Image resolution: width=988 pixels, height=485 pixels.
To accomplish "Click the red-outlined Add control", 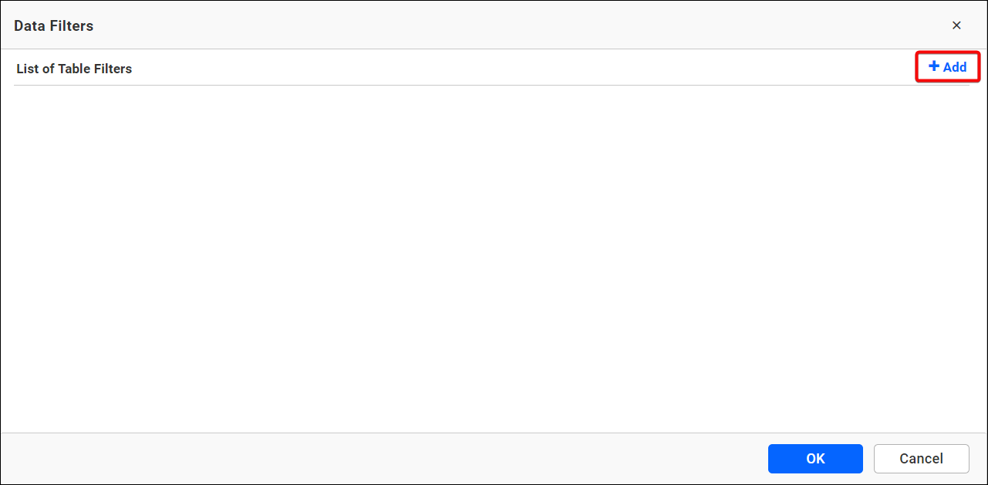I will pos(948,67).
